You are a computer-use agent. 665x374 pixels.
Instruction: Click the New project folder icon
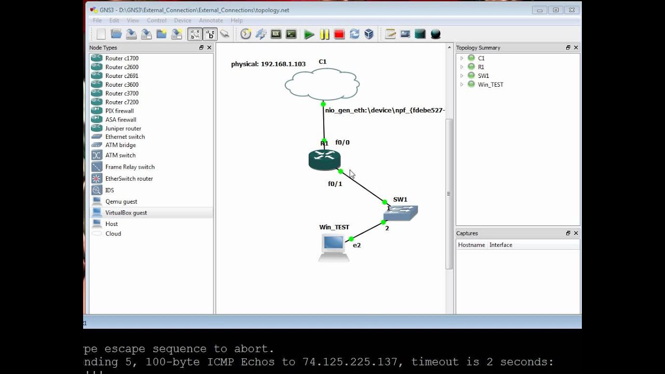click(x=162, y=34)
